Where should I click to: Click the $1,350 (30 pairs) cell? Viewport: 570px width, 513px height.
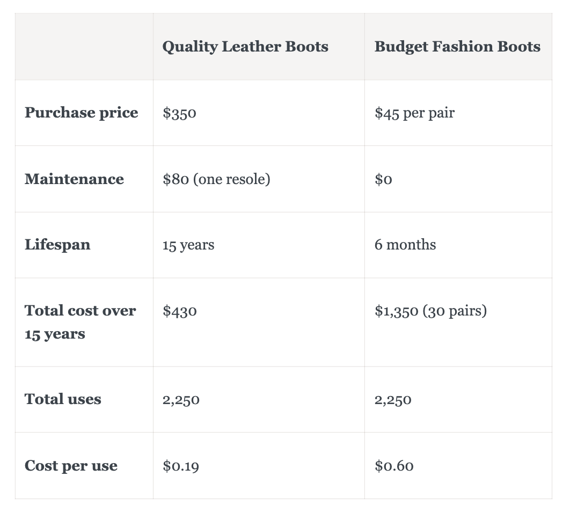[x=430, y=311]
